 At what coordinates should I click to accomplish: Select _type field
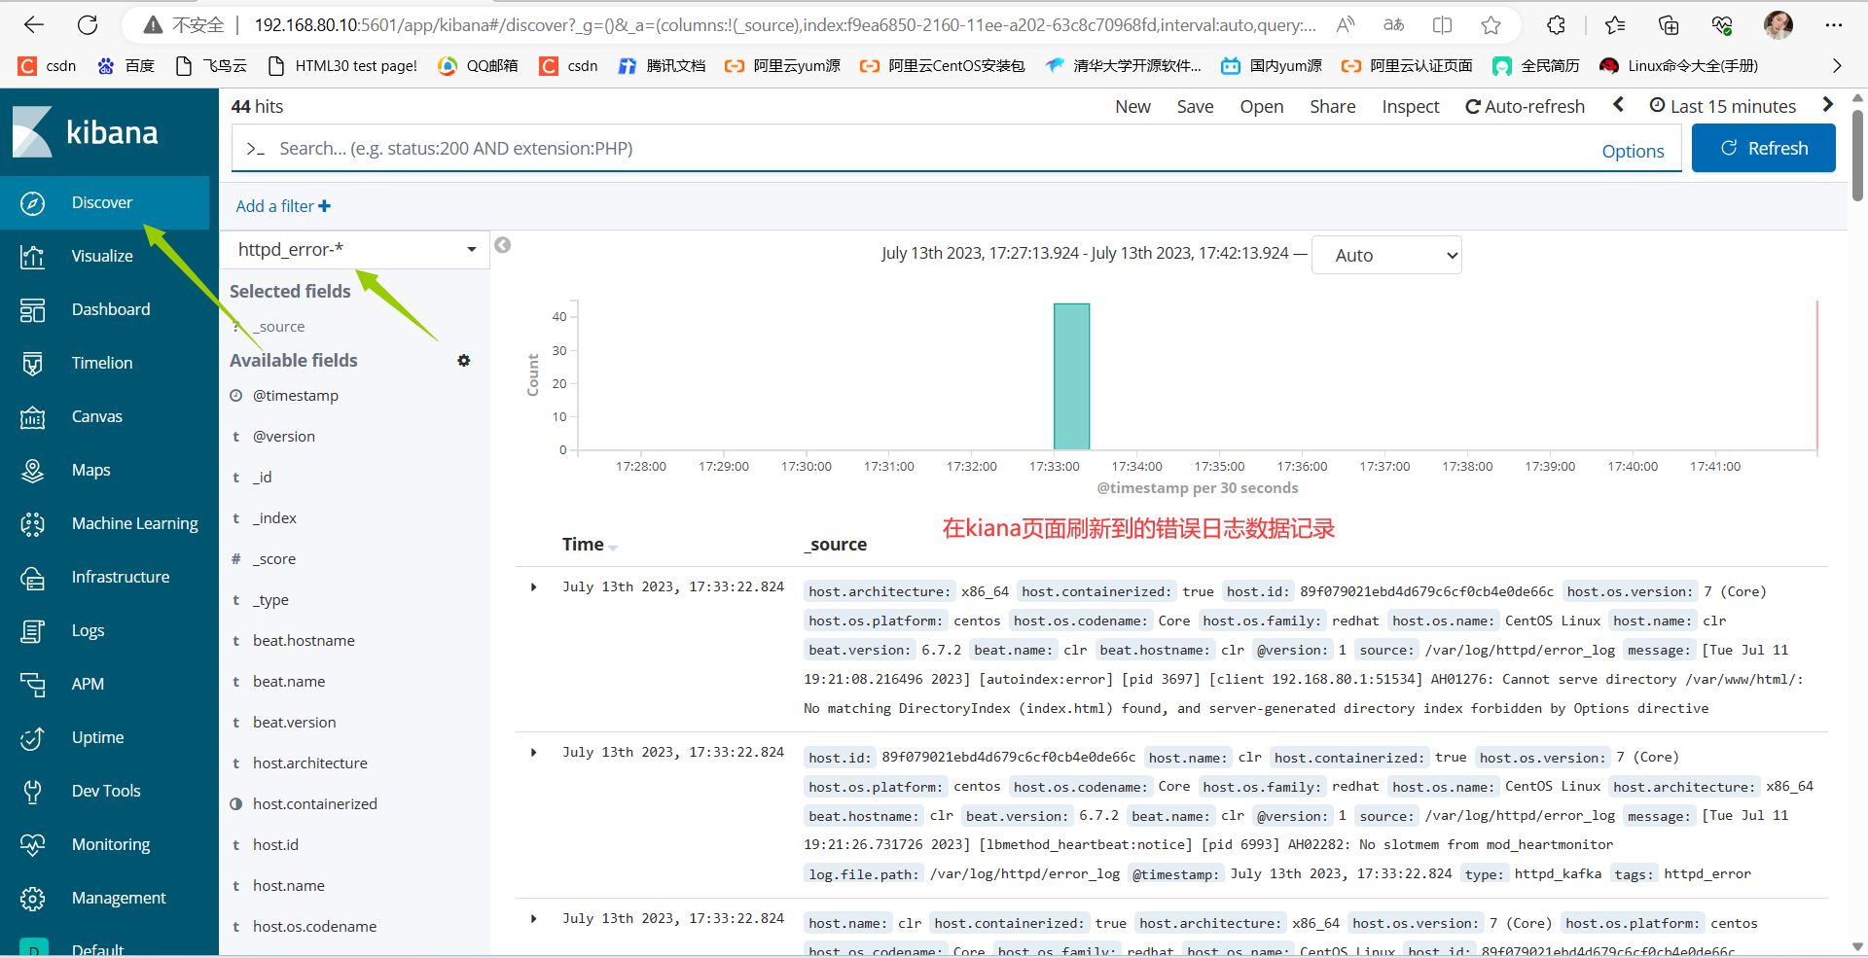coord(270,600)
